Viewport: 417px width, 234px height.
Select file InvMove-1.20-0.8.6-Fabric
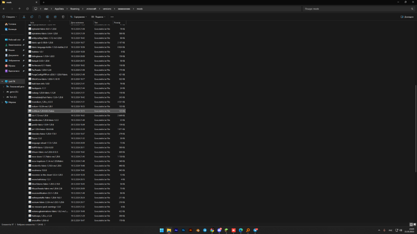[x=77, y=111]
